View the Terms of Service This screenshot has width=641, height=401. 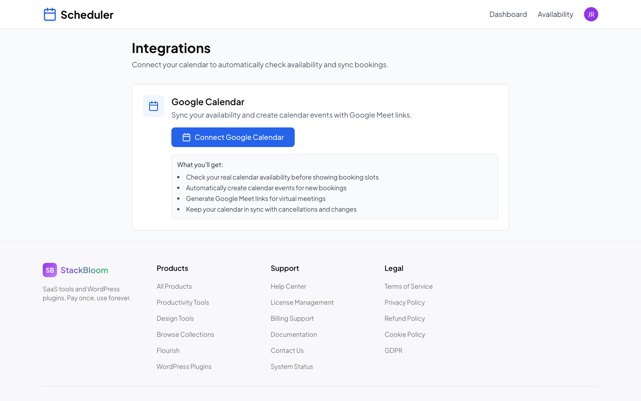408,286
